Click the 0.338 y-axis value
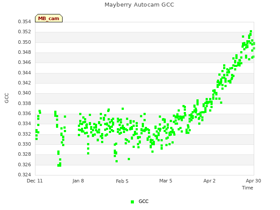280x210 pixels. [24, 103]
